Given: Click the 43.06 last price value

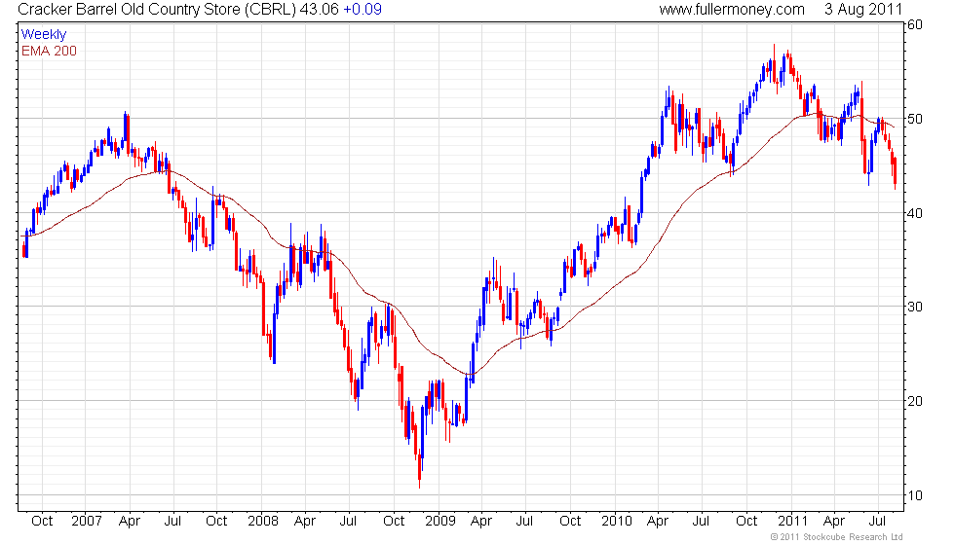Looking at the screenshot, I should tap(320, 10).
